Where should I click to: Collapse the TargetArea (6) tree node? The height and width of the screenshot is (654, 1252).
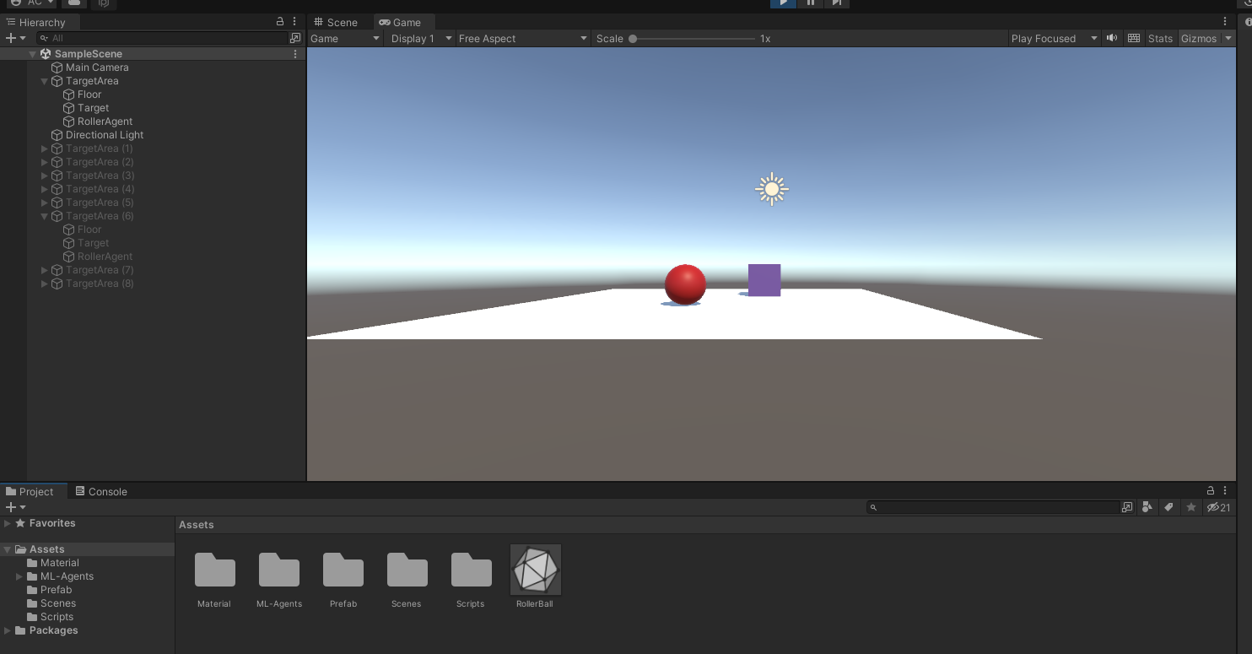(45, 216)
